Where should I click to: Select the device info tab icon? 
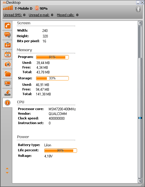pyautogui.click(x=8, y=103)
